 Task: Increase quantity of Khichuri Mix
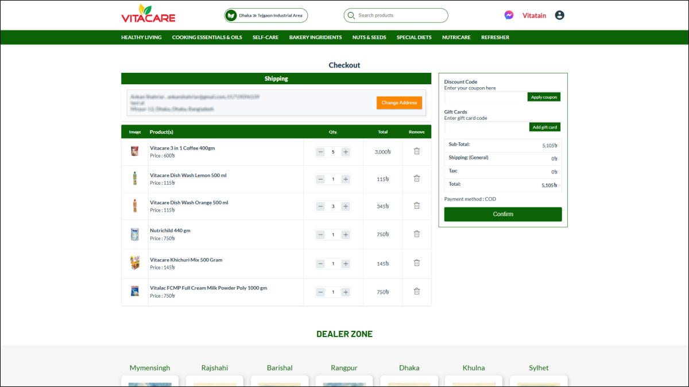pyautogui.click(x=346, y=264)
